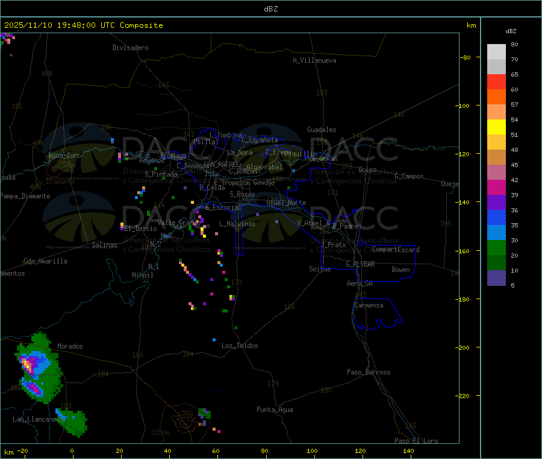The width and height of the screenshot is (542, 459).
Task: Click the Bowen map label
Action: coord(400,270)
